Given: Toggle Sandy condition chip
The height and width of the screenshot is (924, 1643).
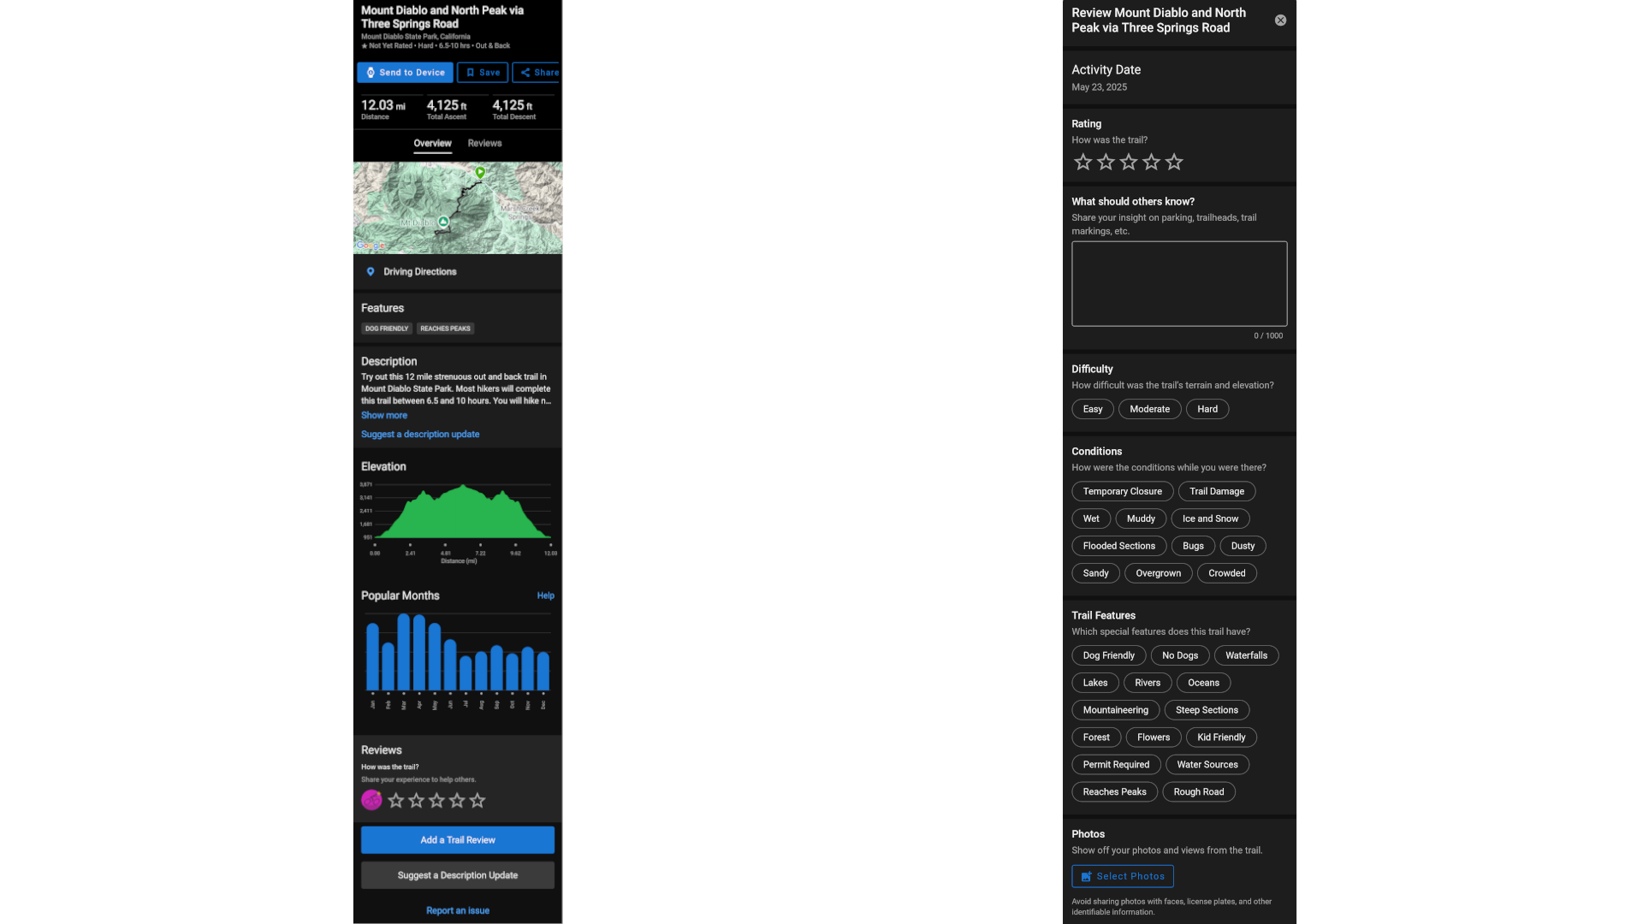Looking at the screenshot, I should pyautogui.click(x=1095, y=574).
